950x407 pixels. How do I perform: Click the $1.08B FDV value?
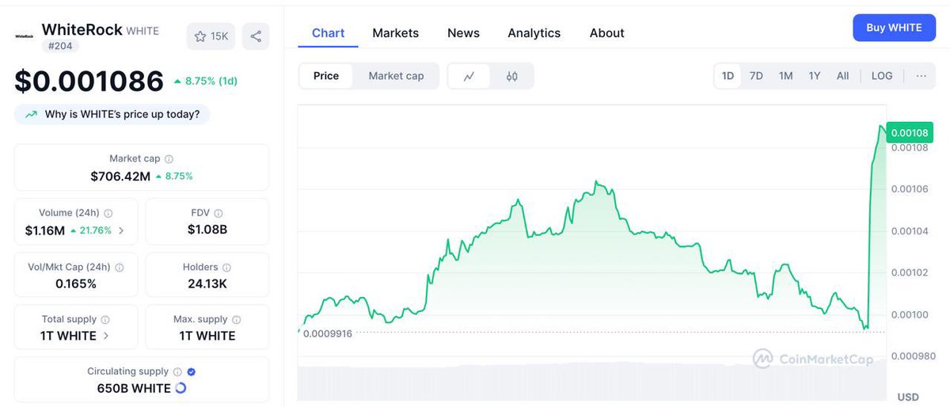pyautogui.click(x=207, y=230)
